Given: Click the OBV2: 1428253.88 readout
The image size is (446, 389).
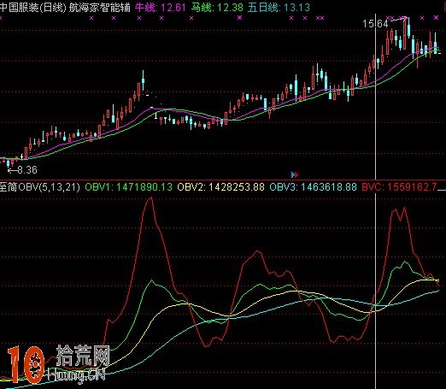Looking at the screenshot, I should [220, 187].
